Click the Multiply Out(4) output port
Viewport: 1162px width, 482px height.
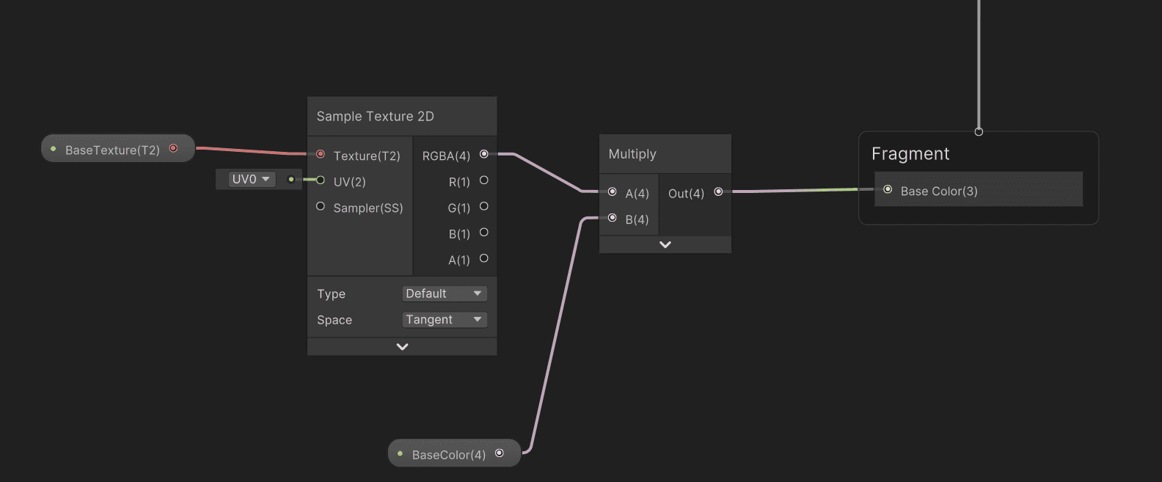718,191
